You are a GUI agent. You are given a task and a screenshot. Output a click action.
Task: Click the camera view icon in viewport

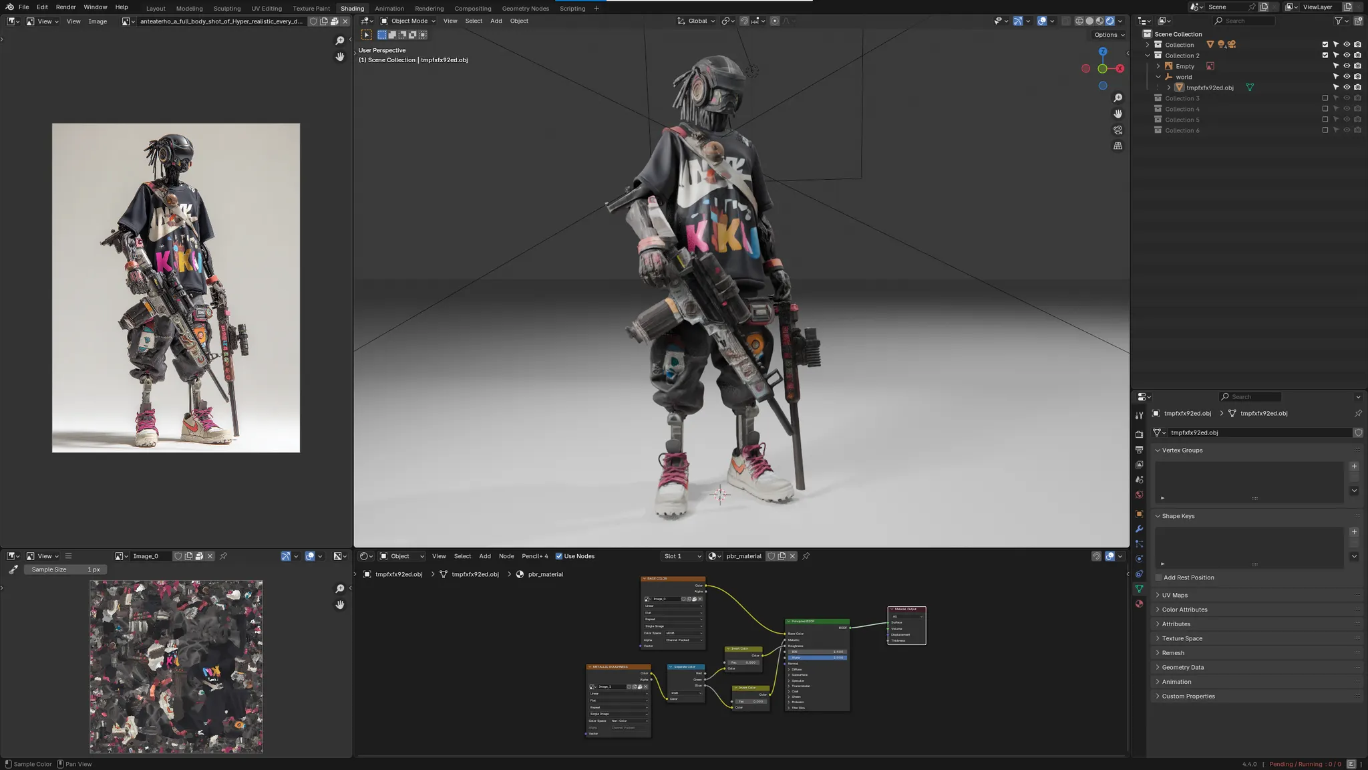click(1118, 130)
